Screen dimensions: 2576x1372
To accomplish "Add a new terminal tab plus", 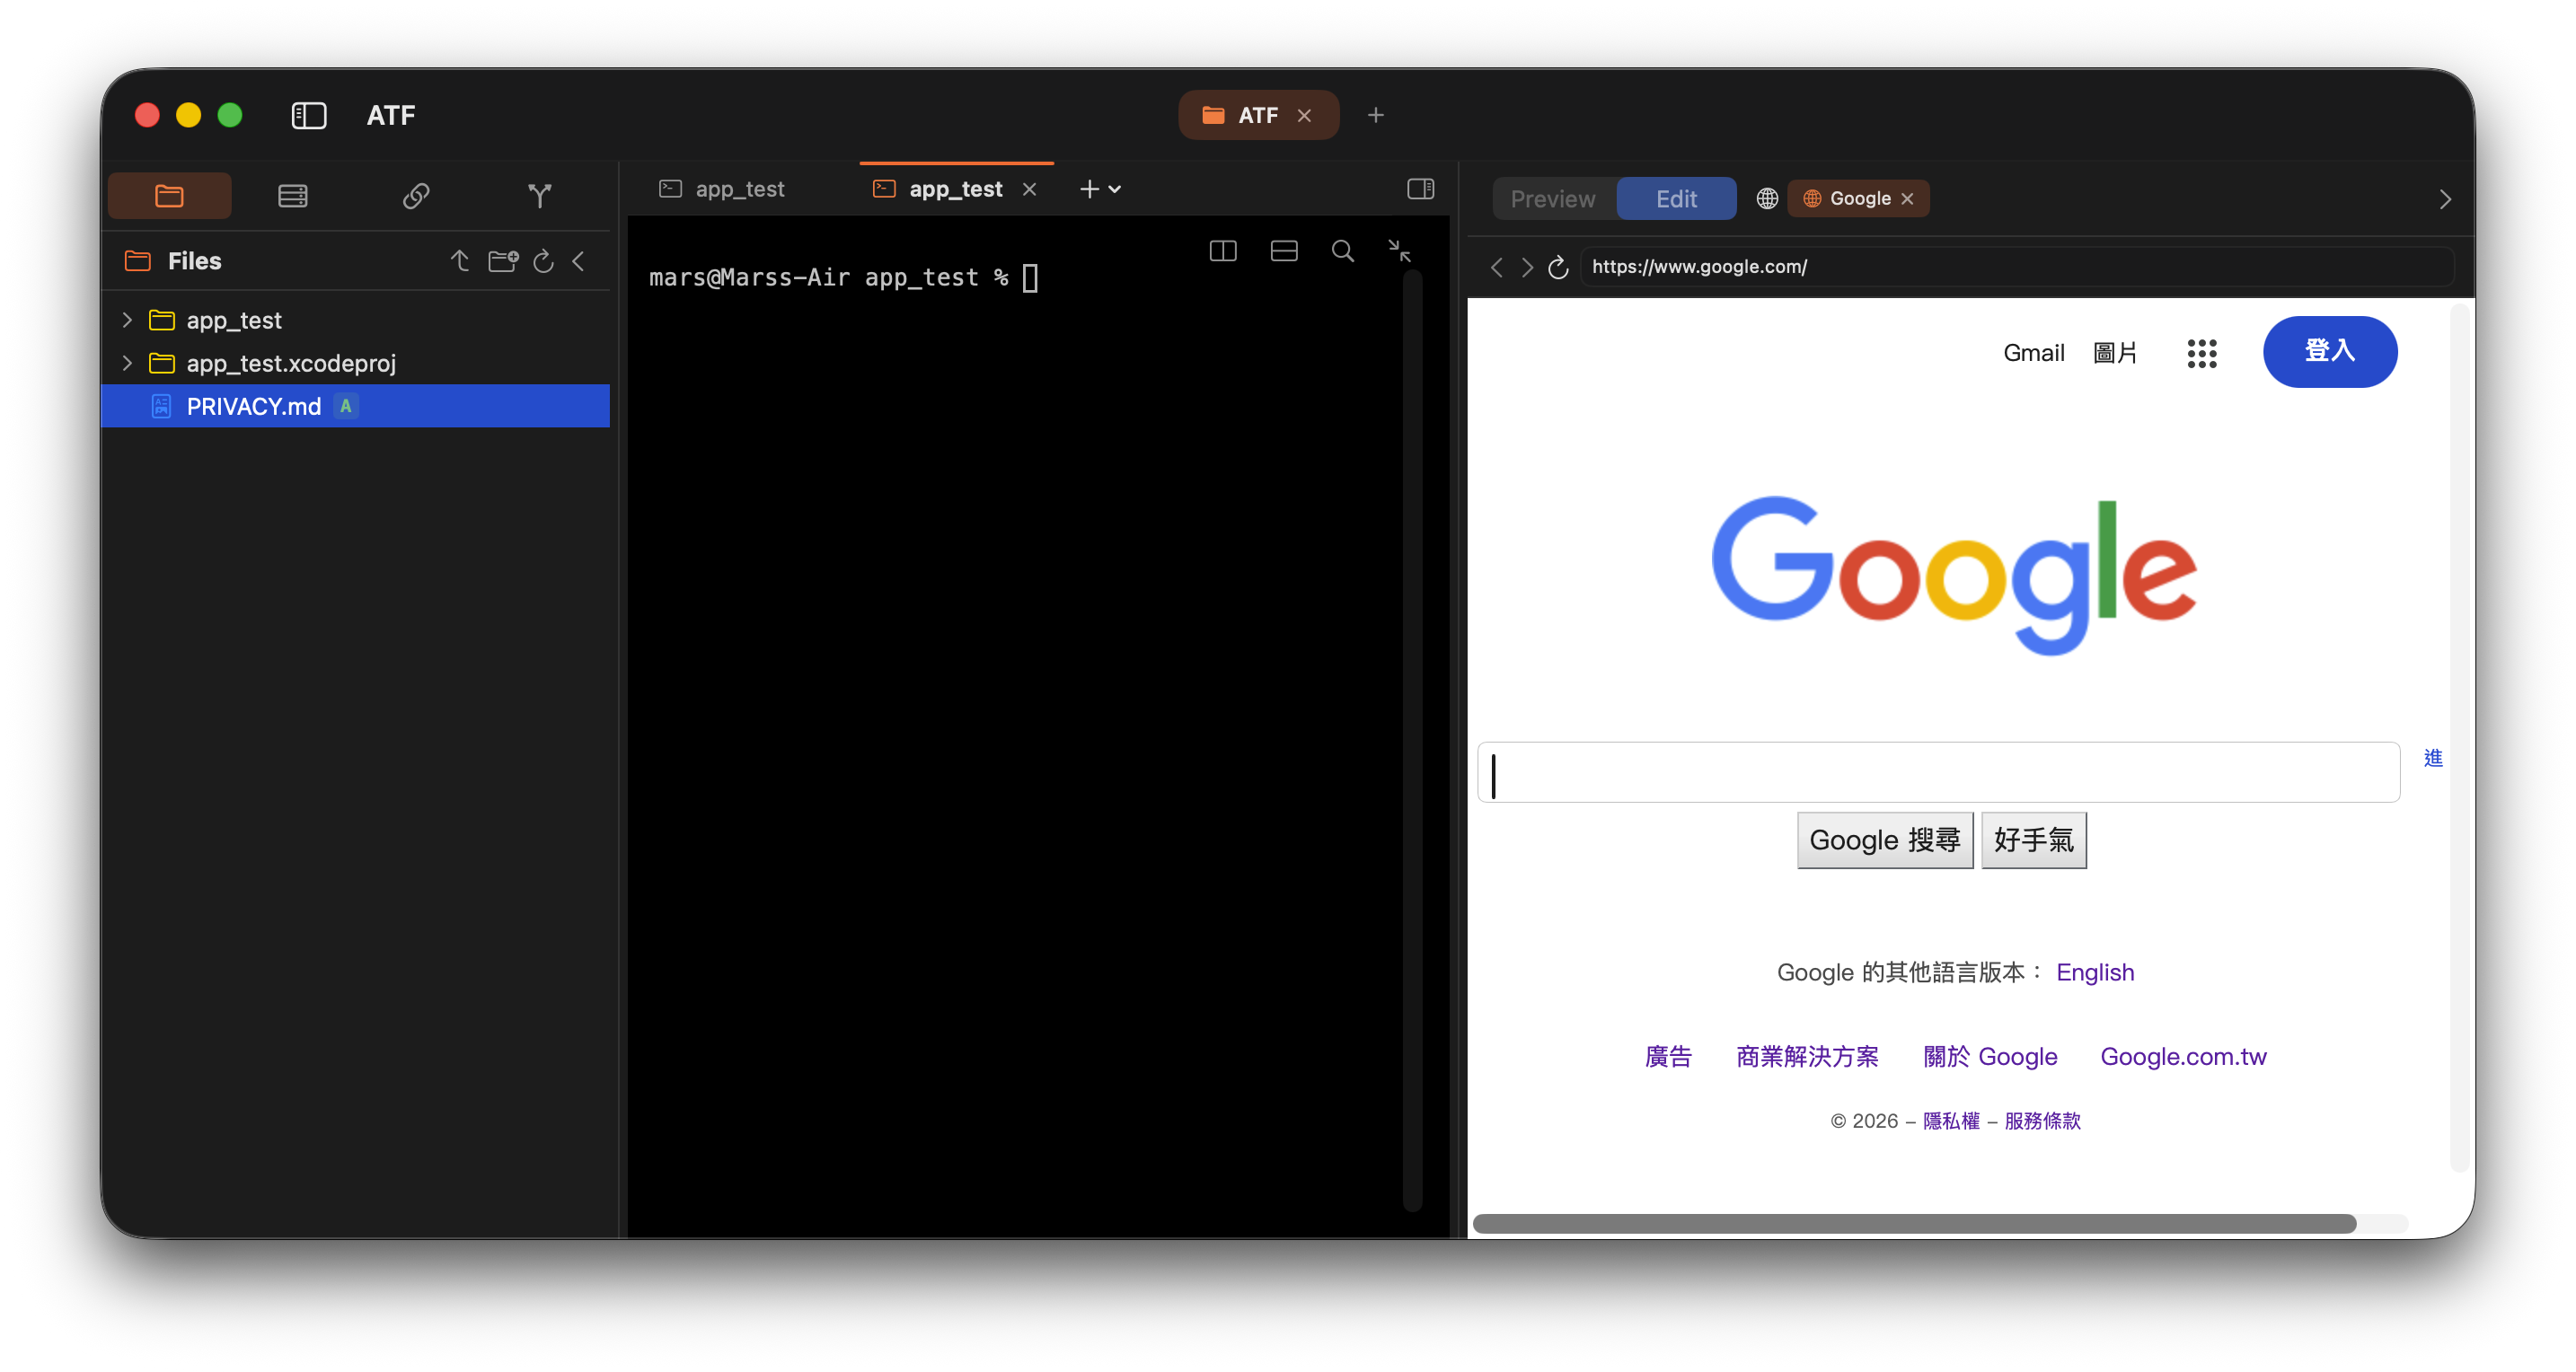I will tap(1089, 189).
